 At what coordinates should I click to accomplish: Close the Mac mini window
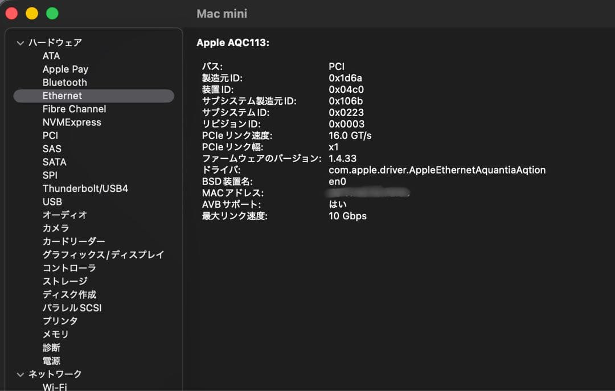tap(11, 13)
